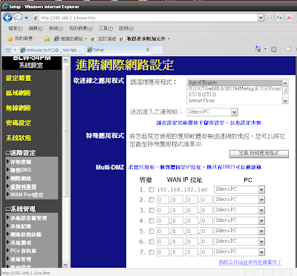Enable Multi-DMZ row 5 checkbox
297x276 pixels.
coord(151,231)
